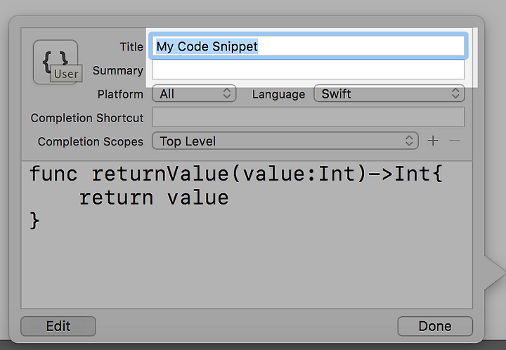Click the func returnValue declaration line
Viewport: 506px width, 350px height.
pyautogui.click(x=236, y=174)
